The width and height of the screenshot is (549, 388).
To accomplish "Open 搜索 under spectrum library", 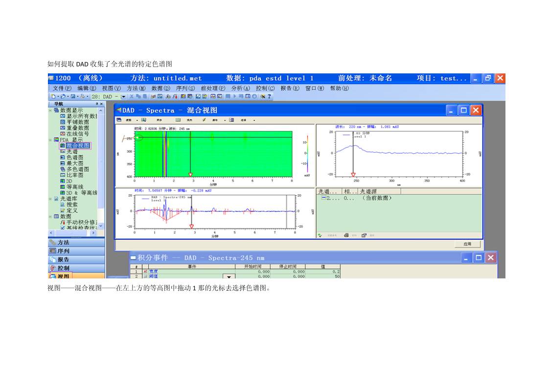I will point(72,205).
